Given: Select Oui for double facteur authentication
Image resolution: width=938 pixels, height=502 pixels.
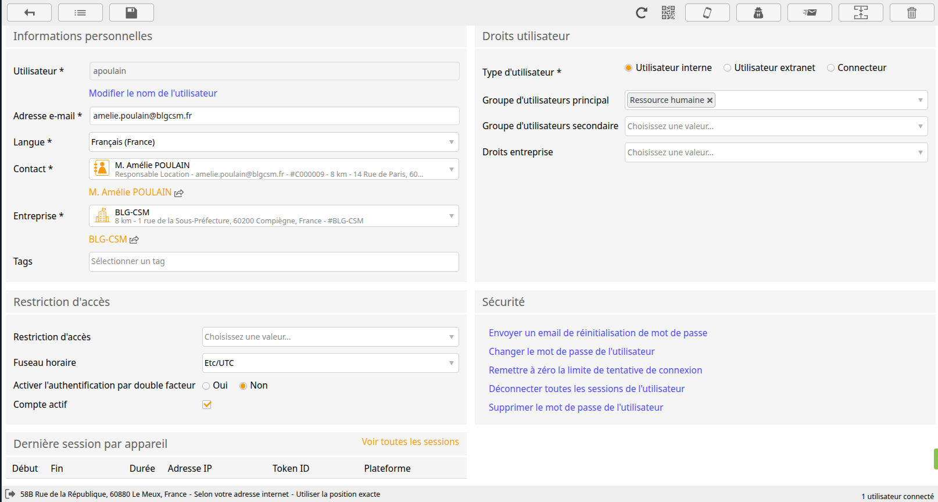Looking at the screenshot, I should pyautogui.click(x=206, y=386).
